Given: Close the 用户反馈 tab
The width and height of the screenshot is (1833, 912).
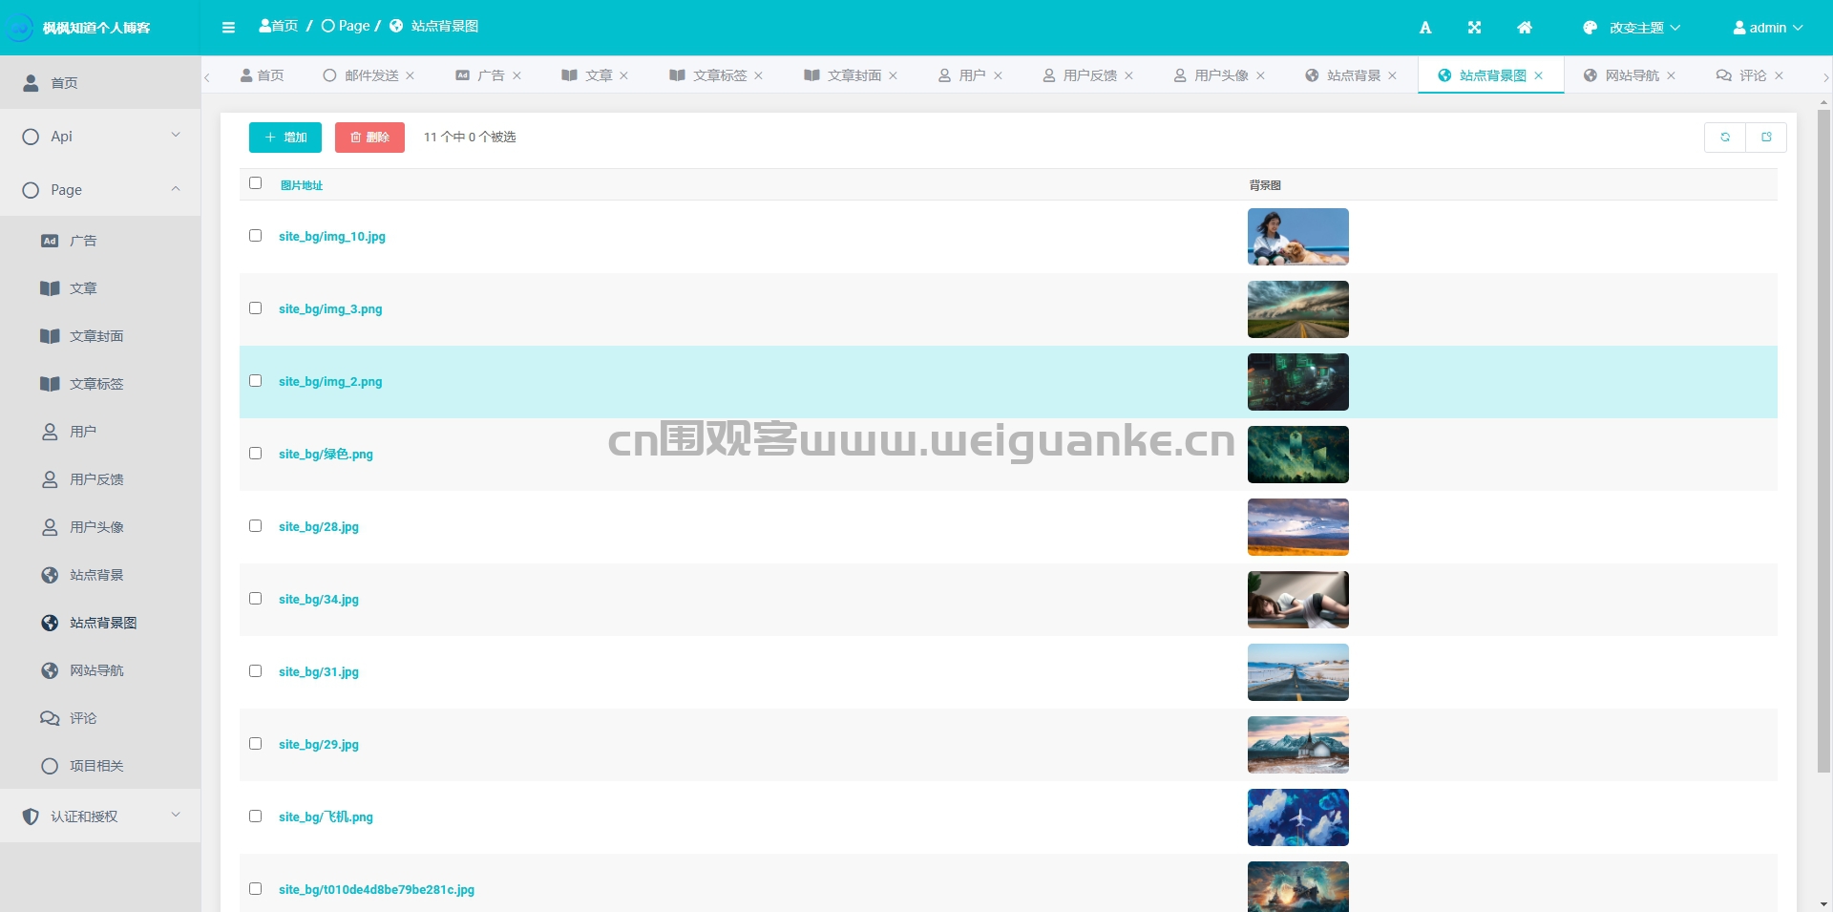Looking at the screenshot, I should pos(1129,75).
